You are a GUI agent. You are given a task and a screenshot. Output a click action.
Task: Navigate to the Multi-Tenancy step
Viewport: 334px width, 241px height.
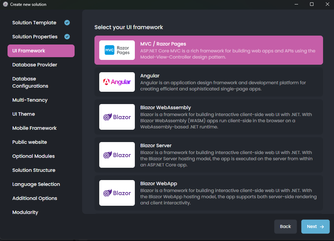pos(29,100)
